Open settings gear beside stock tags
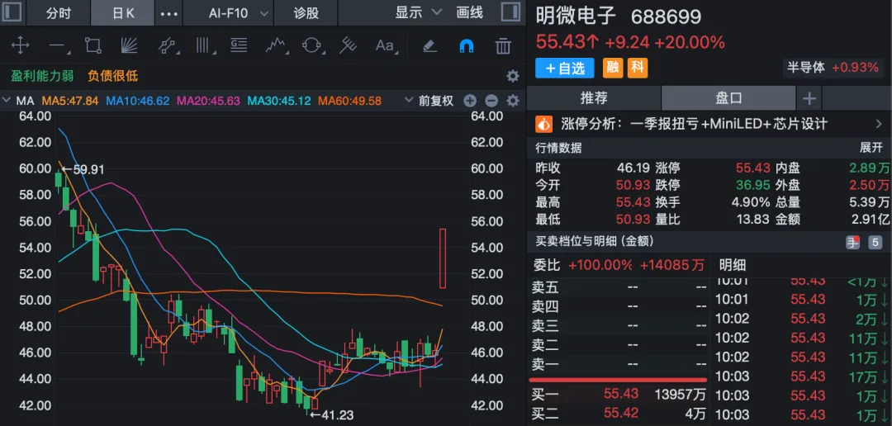 pos(513,76)
